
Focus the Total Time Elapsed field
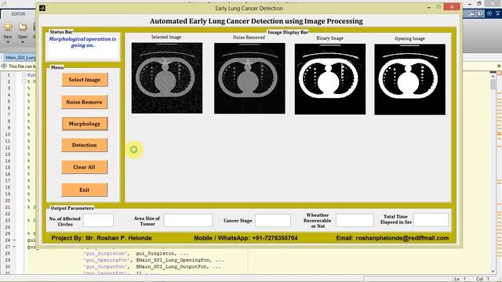point(431,220)
